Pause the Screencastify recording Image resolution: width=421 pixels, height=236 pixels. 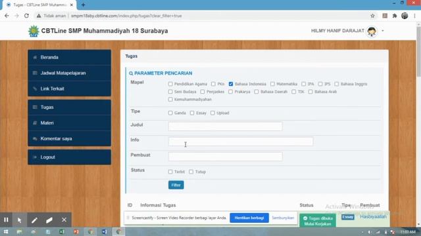(6, 220)
